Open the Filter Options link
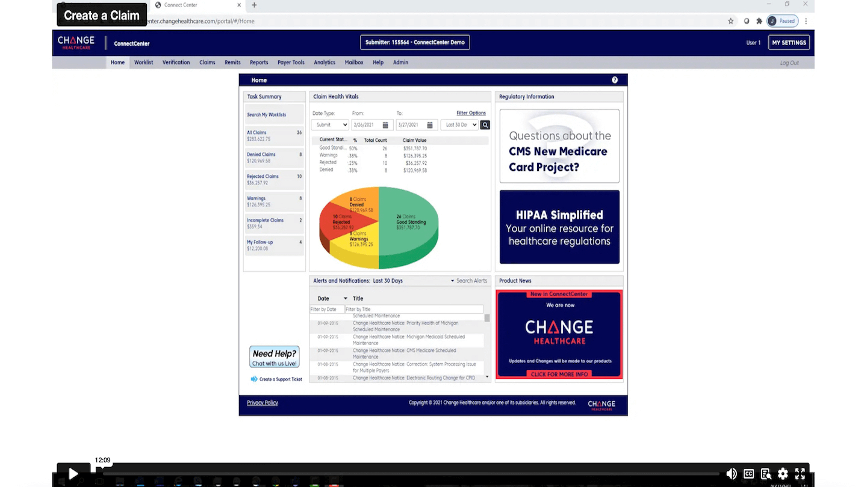 click(471, 113)
